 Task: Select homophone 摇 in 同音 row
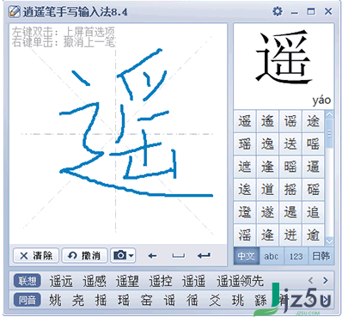click(x=101, y=301)
